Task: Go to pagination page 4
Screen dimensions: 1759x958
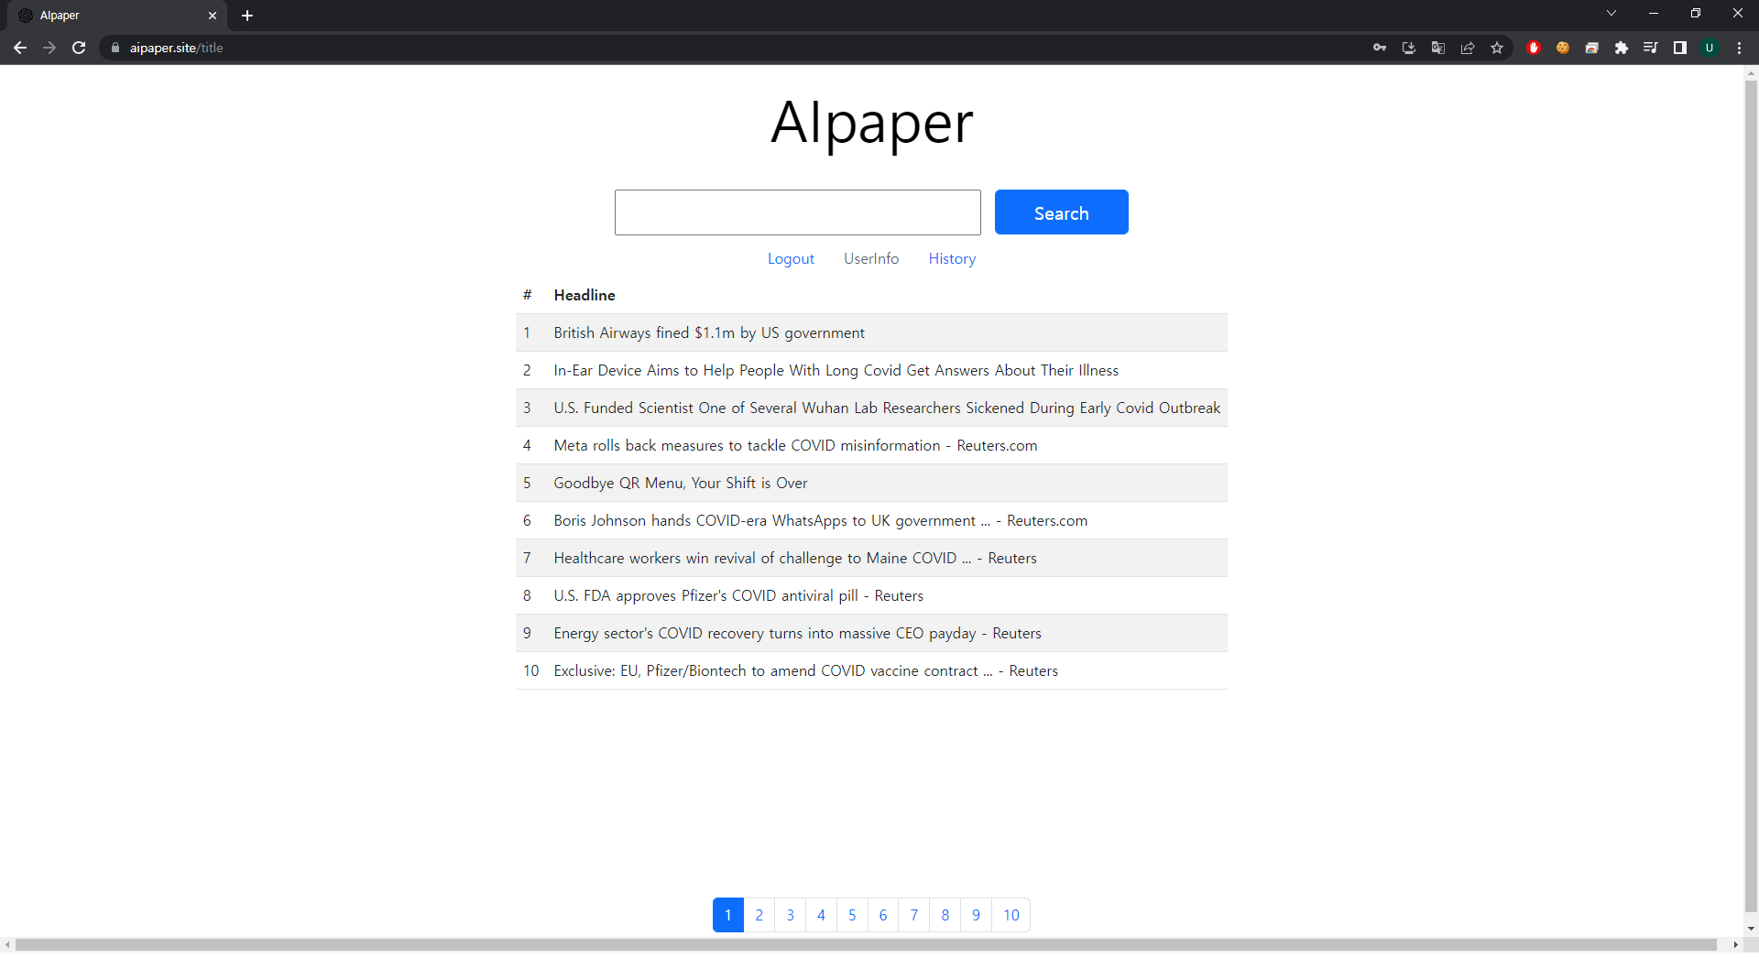Action: [x=822, y=915]
